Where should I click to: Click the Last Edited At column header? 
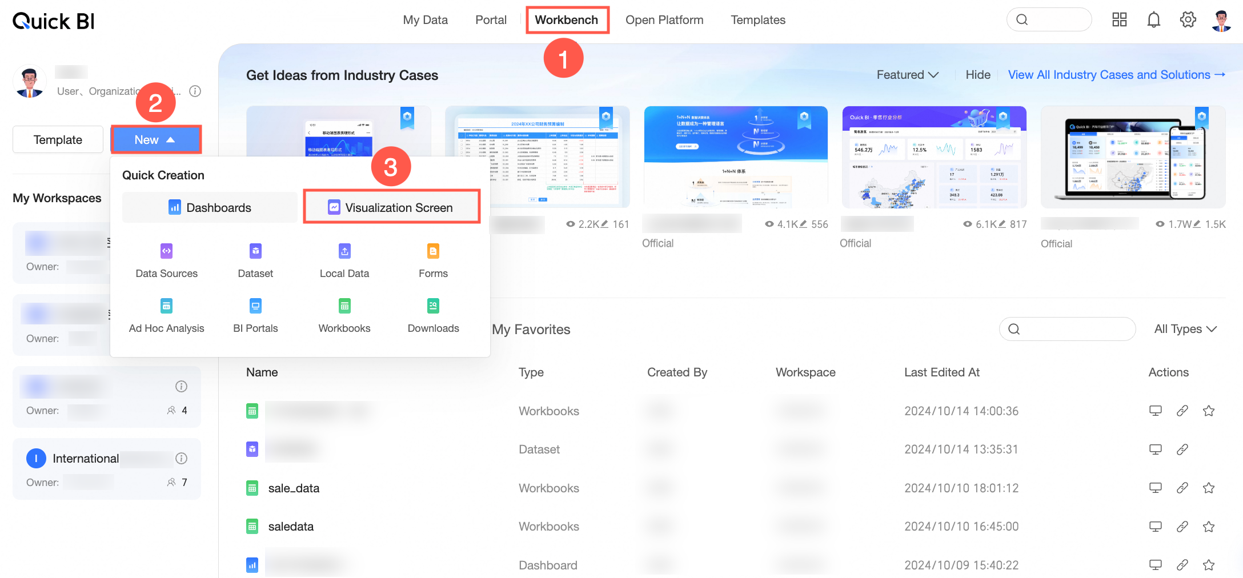tap(942, 372)
